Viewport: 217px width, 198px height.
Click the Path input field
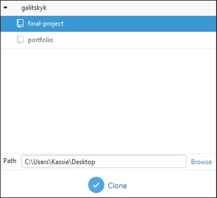(x=104, y=161)
